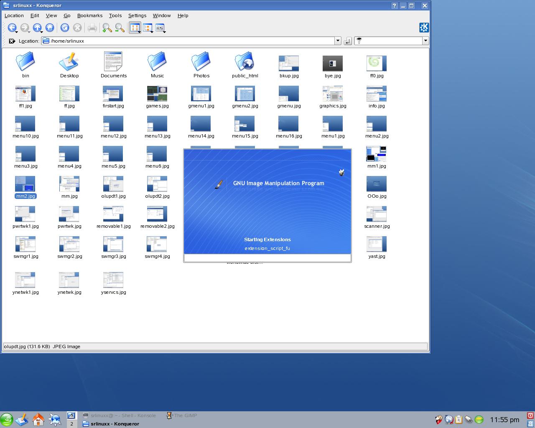Show desktop via the pencil panel icon

22,420
